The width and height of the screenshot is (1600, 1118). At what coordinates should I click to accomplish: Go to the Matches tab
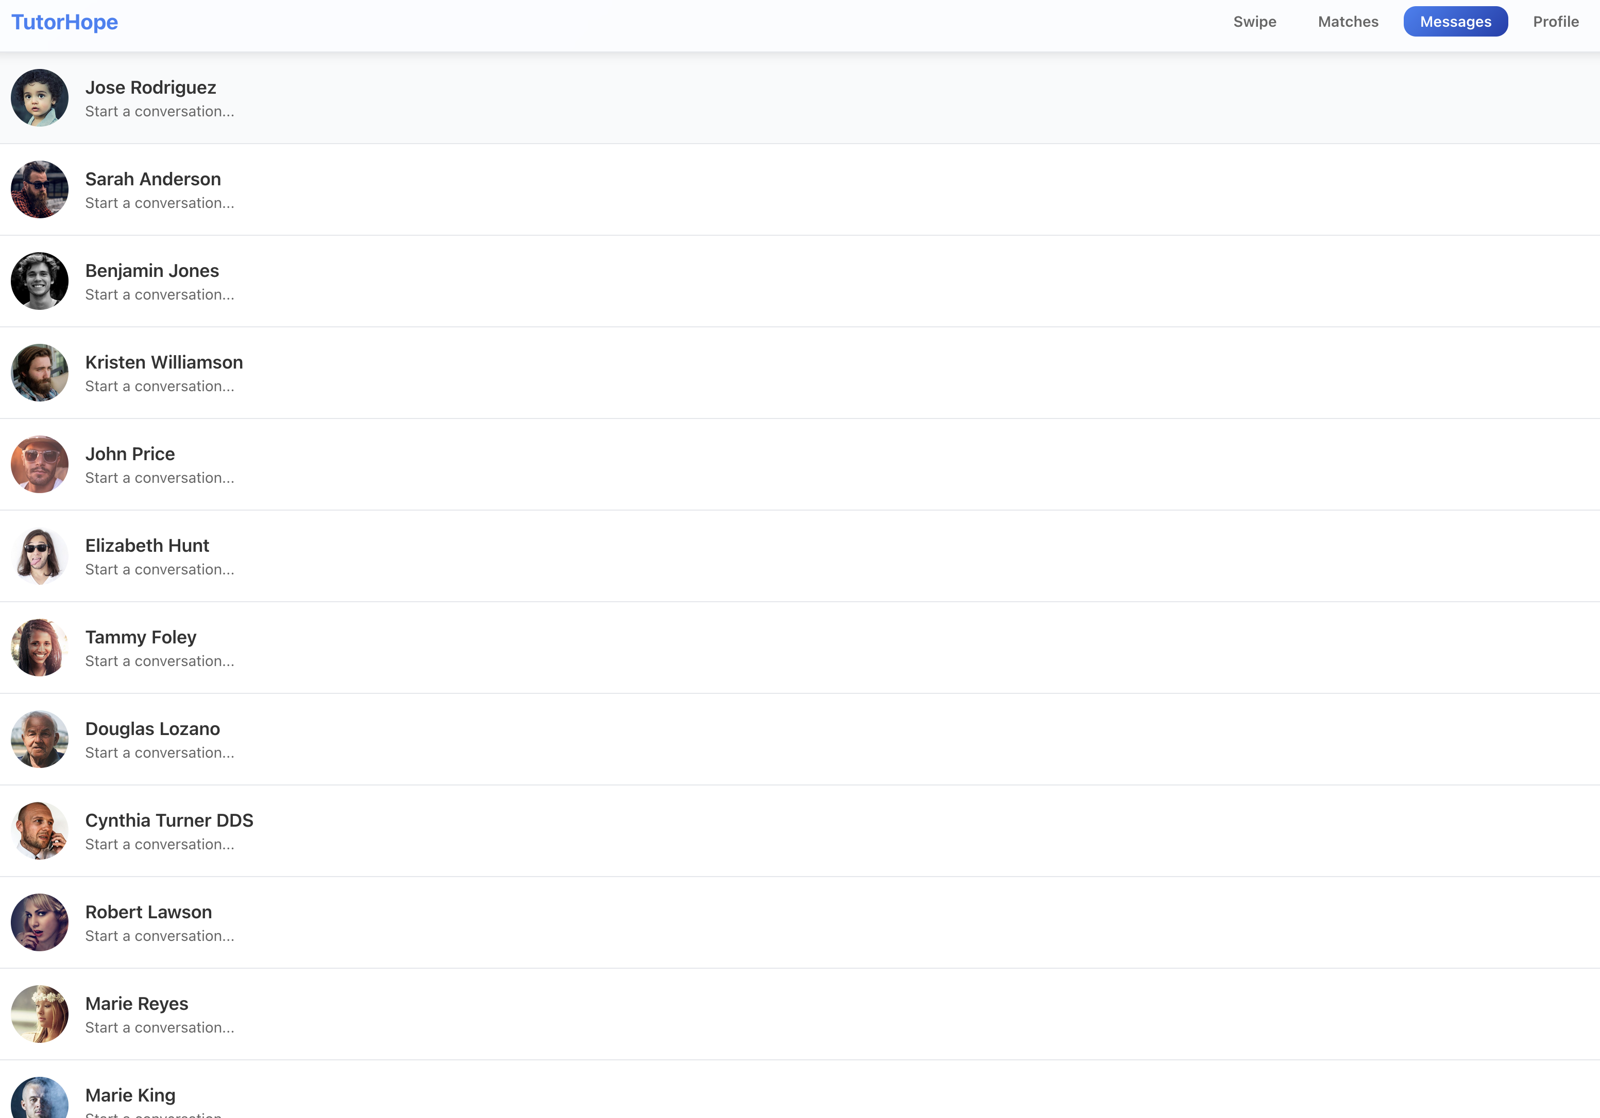(1348, 22)
